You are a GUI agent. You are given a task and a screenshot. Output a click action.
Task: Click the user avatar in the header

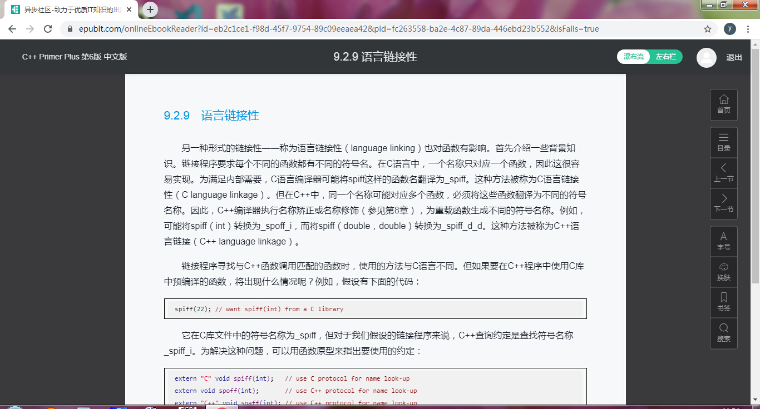click(706, 57)
